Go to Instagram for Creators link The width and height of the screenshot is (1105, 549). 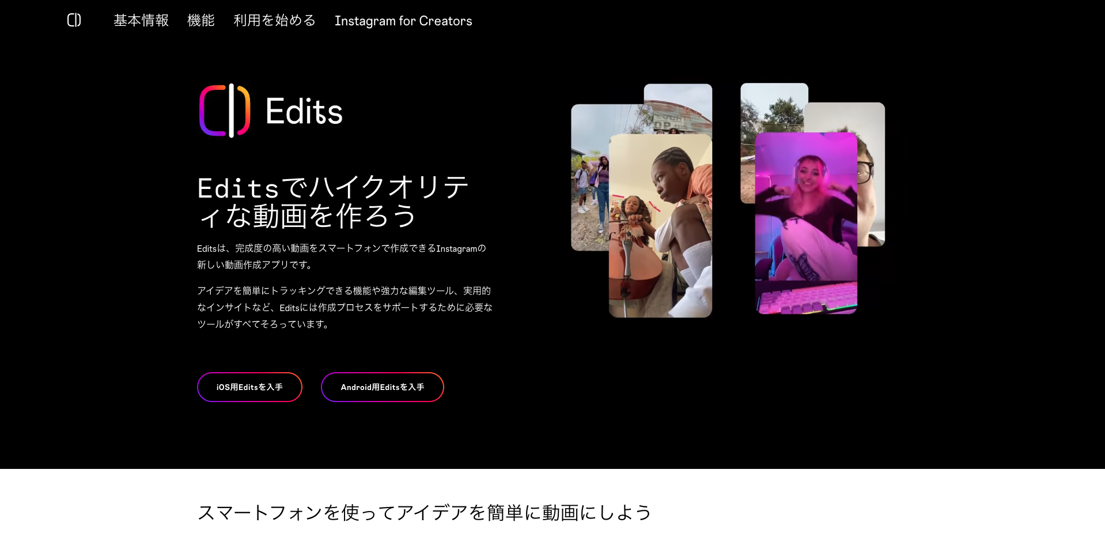403,21
